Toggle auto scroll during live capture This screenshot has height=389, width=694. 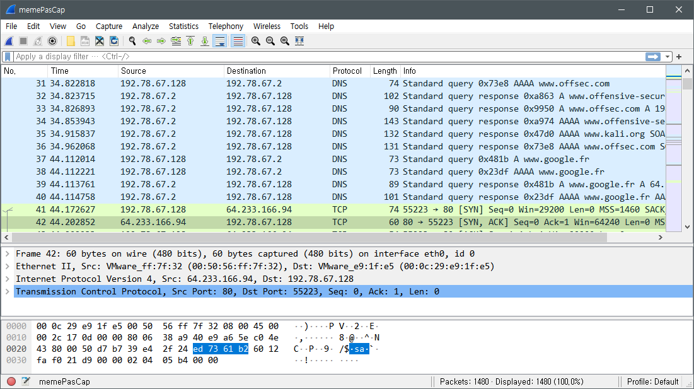[220, 41]
